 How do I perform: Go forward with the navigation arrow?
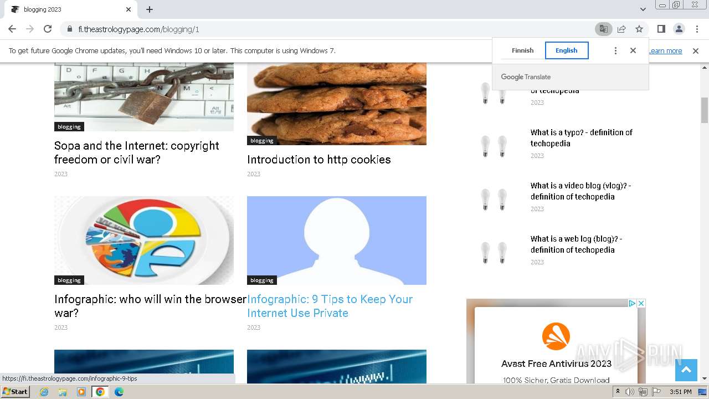(x=30, y=29)
